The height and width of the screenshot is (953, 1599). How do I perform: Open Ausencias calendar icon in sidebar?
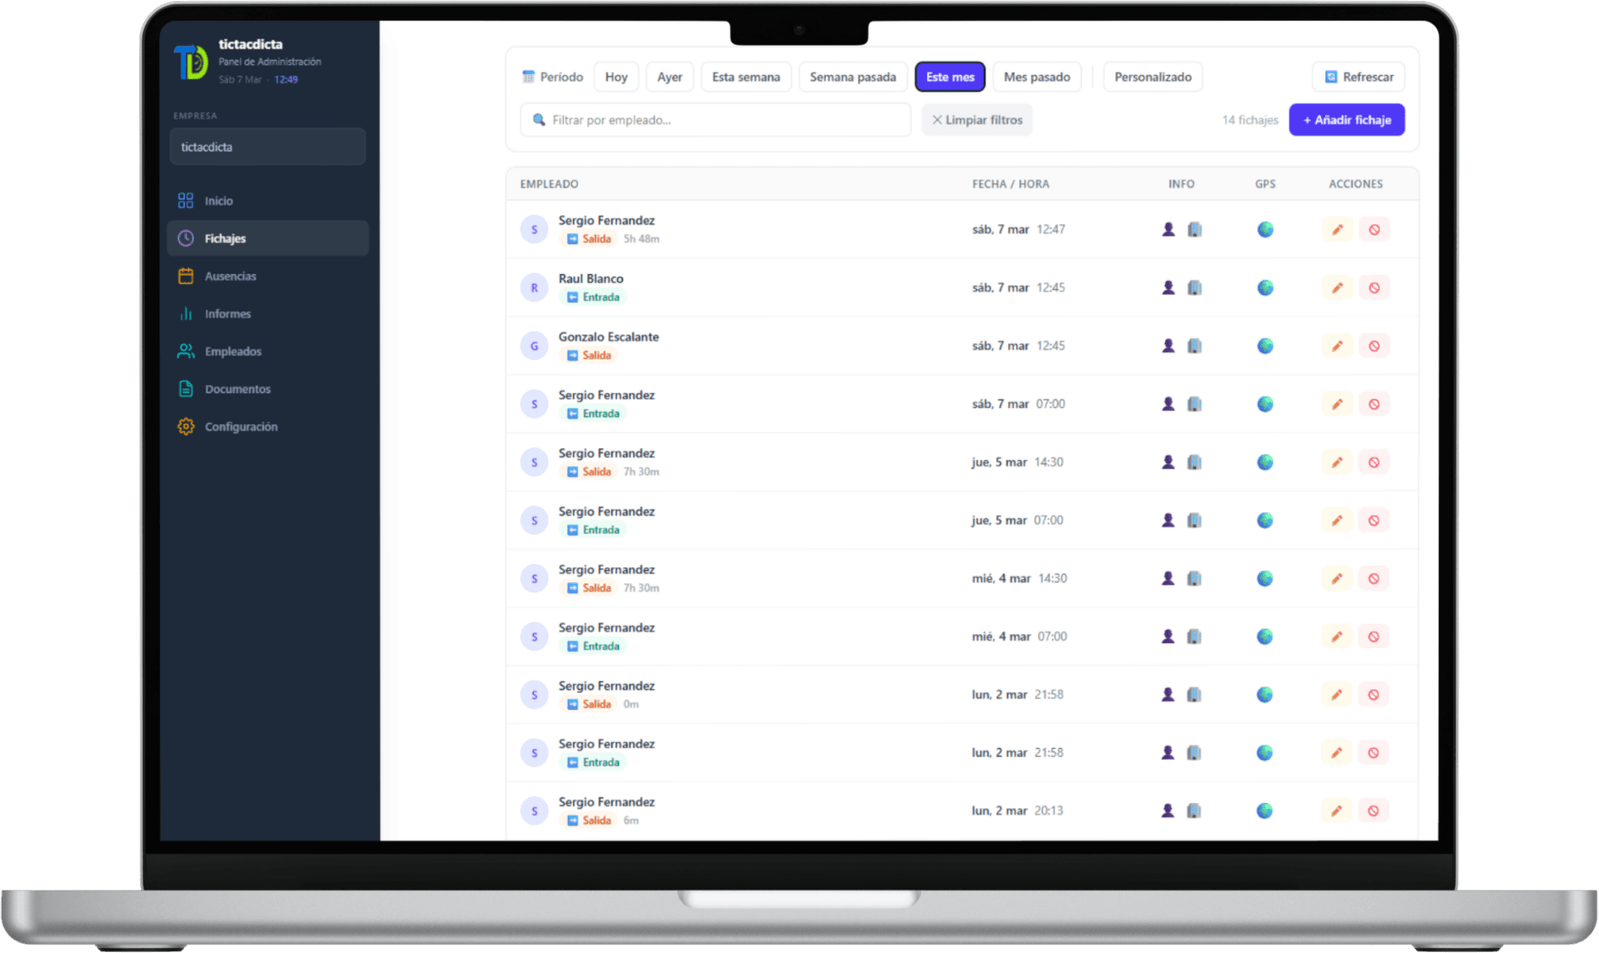pos(186,276)
